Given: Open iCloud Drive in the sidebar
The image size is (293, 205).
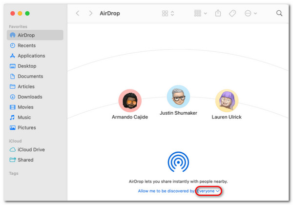Looking at the screenshot, I should [x=31, y=149].
